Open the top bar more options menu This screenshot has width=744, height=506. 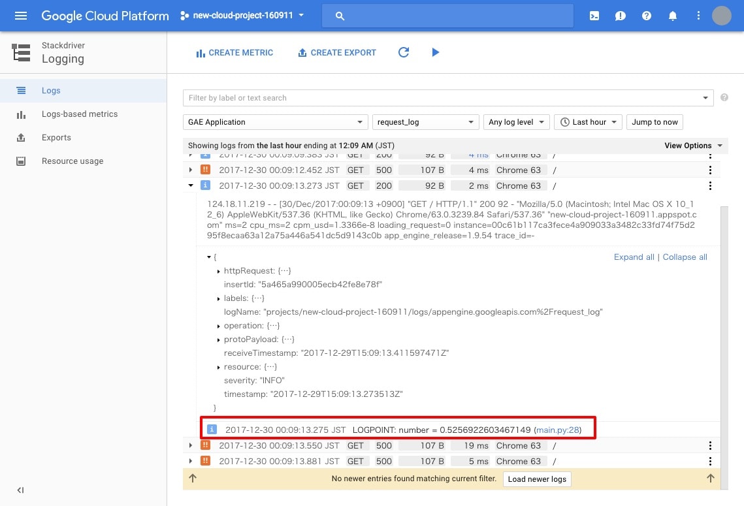point(698,16)
